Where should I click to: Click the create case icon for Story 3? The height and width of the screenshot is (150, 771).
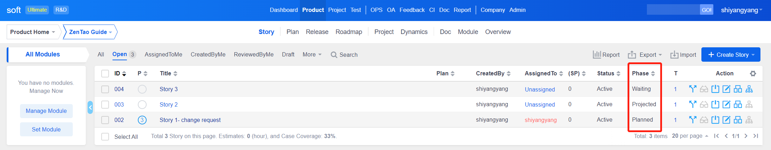tap(738, 89)
